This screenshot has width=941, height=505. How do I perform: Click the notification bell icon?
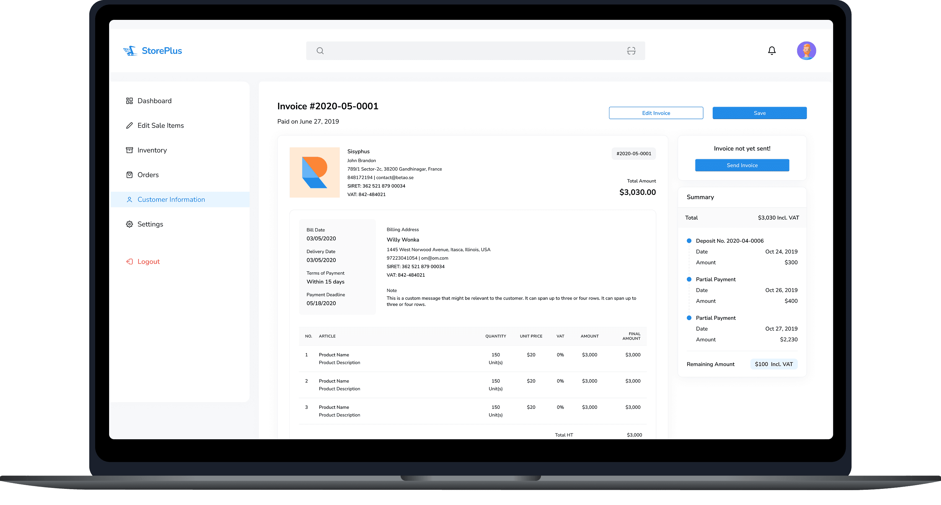(771, 51)
